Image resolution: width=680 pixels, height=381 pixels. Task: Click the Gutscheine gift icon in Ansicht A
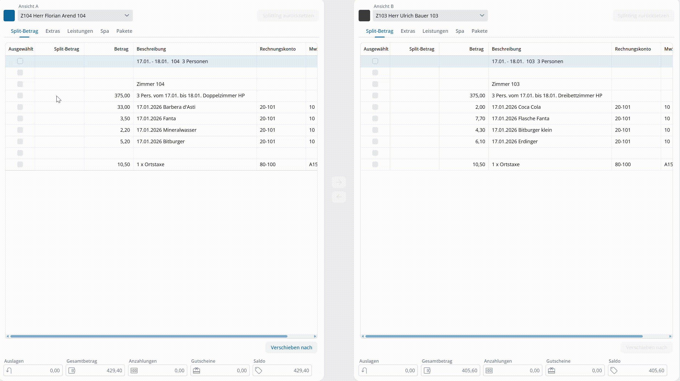197,371
